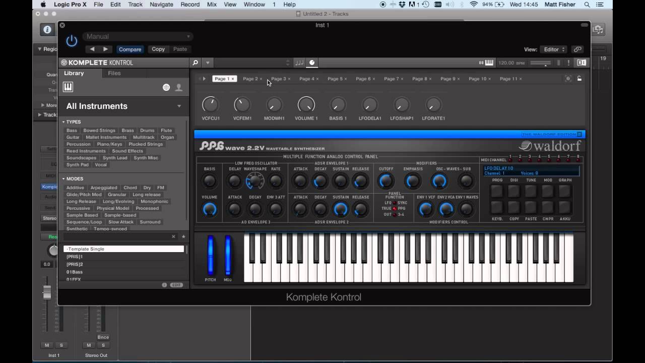Viewport: 645px width, 363px height.
Task: Switch to the Library tab
Action: point(74,73)
